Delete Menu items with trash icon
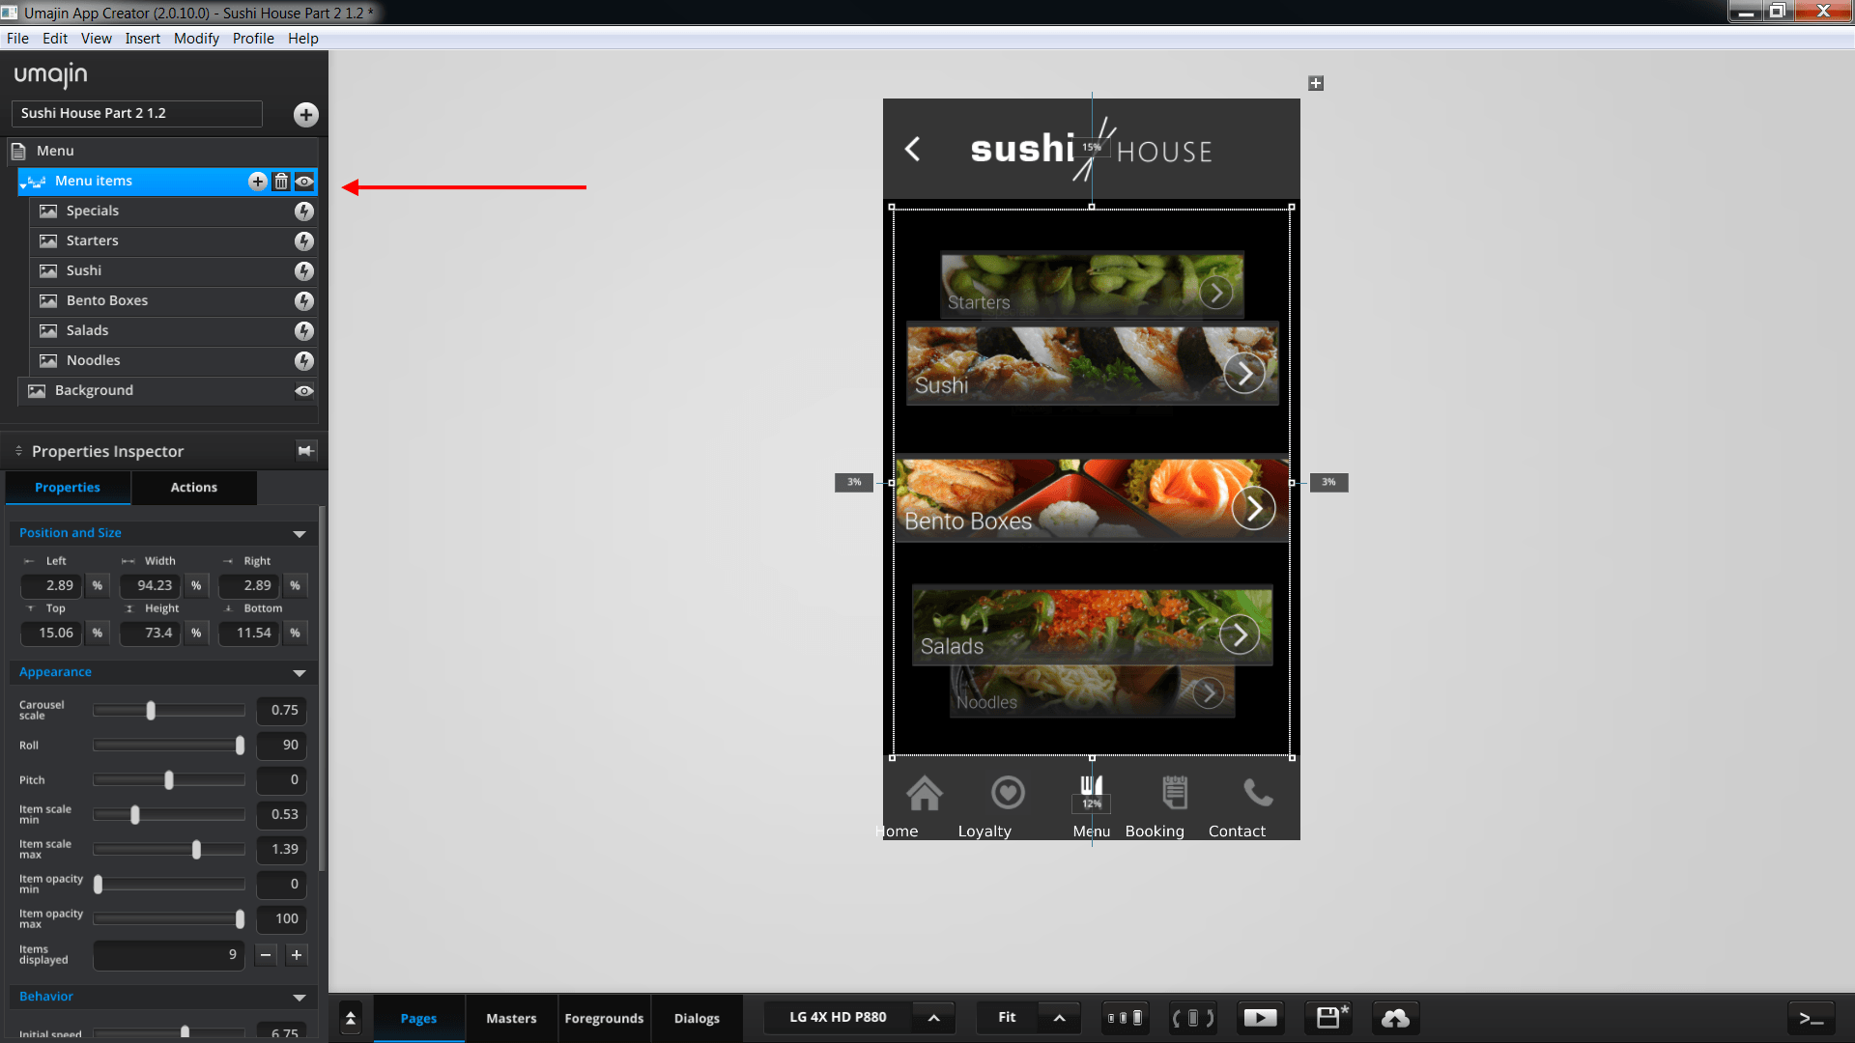Viewport: 1855px width, 1043px height. click(x=281, y=182)
